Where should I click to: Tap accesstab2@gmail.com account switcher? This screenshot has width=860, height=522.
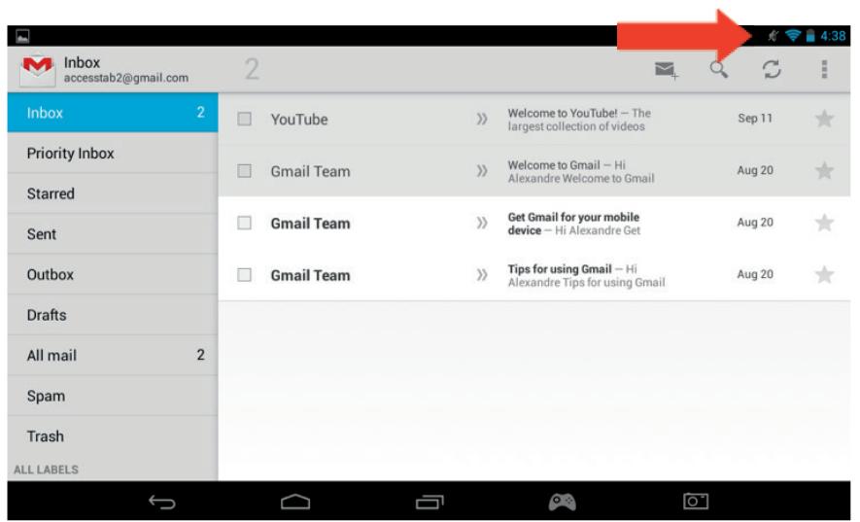click(126, 78)
